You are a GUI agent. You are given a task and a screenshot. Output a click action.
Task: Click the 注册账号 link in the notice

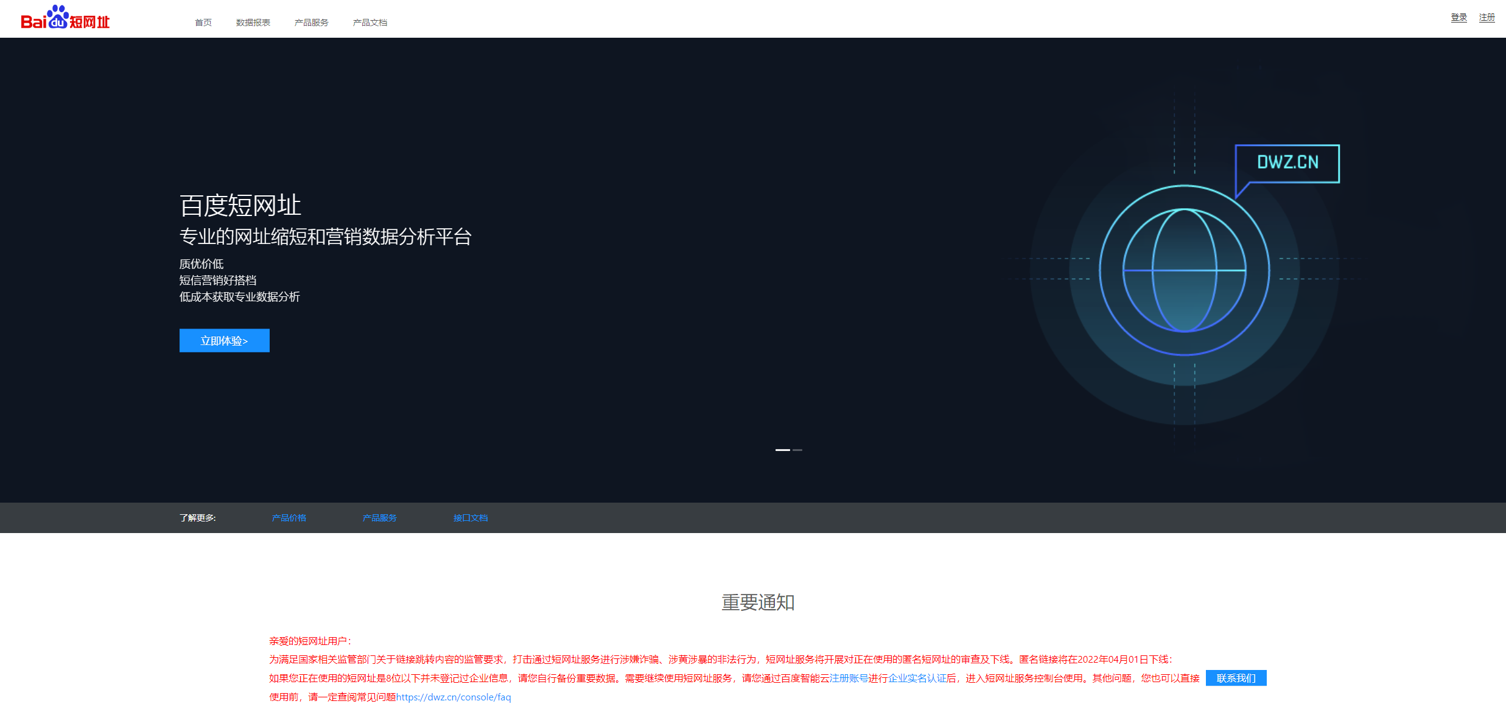pos(850,678)
